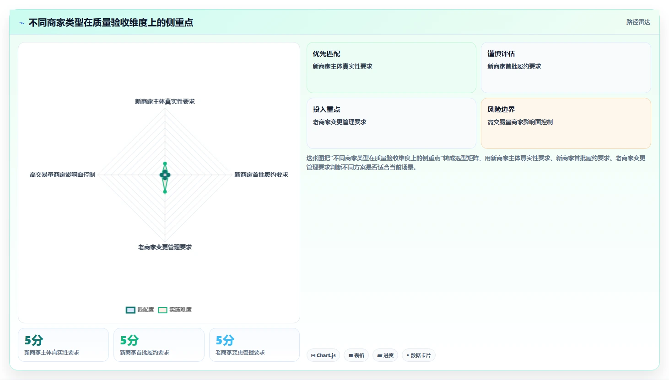Screen dimensions: 669x380
Task: Click the 匹配度 legend color box
Action: [130, 310]
